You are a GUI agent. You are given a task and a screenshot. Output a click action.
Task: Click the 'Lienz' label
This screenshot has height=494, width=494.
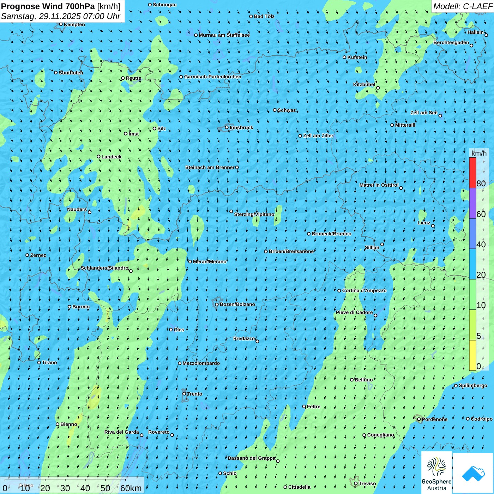pyautogui.click(x=424, y=223)
